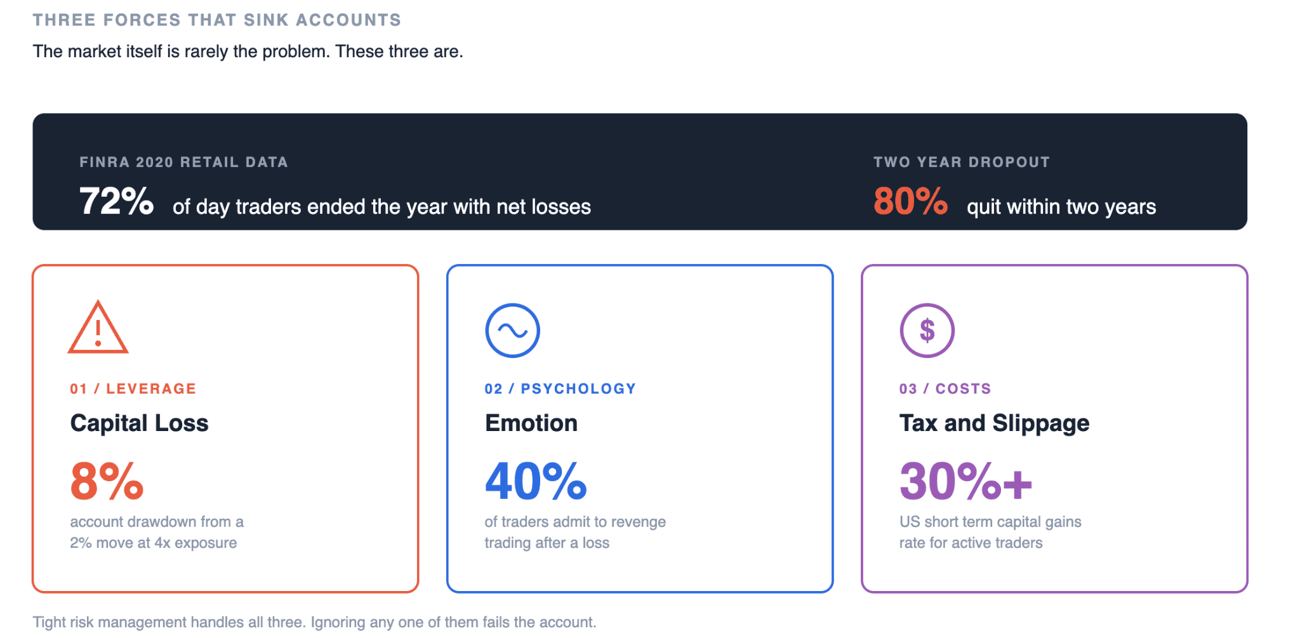The height and width of the screenshot is (638, 1300).
Task: Click the purple dollar sign icon
Action: click(x=927, y=331)
